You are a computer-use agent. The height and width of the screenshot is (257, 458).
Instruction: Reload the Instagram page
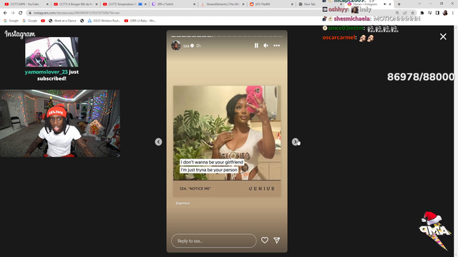point(21,13)
